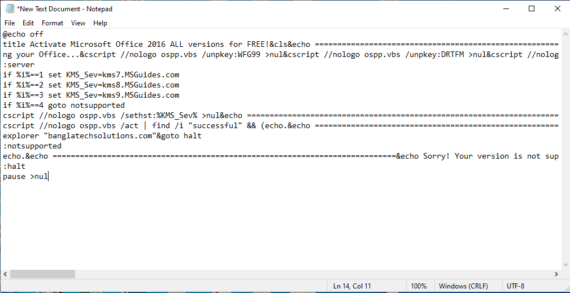
Task: Maximize the Notepad window
Action: tap(532, 8)
